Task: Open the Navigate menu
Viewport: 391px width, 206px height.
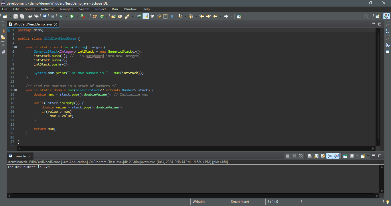Action: coord(66,9)
